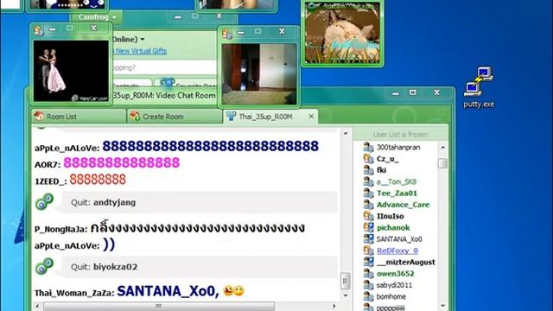This screenshot has height=311, width=553.
Task: Click user list scrollbar up arrow
Action: [442, 147]
